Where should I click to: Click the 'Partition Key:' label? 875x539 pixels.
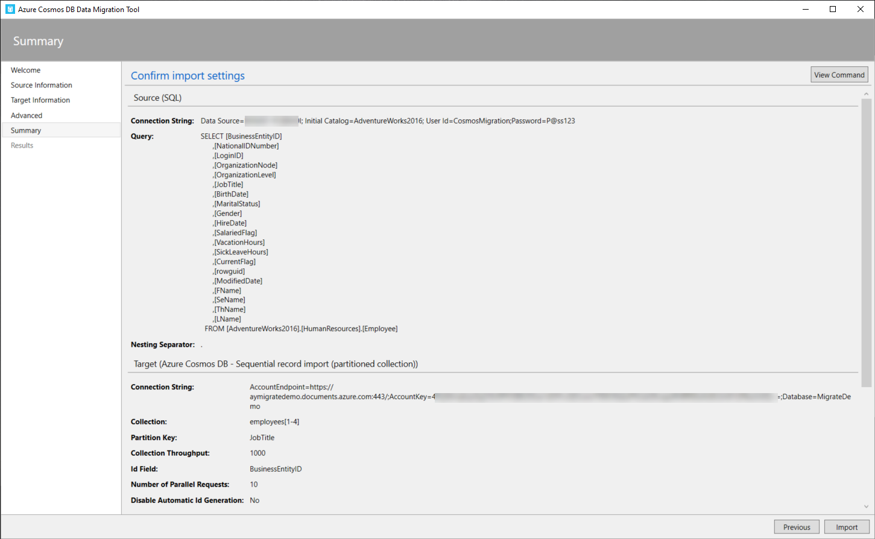point(154,438)
